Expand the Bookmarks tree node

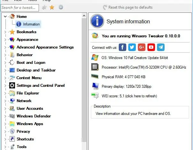[5, 32]
